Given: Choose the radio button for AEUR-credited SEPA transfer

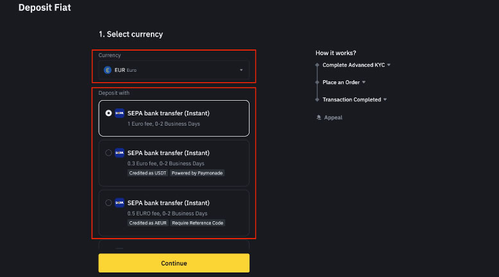Looking at the screenshot, I should pos(108,203).
